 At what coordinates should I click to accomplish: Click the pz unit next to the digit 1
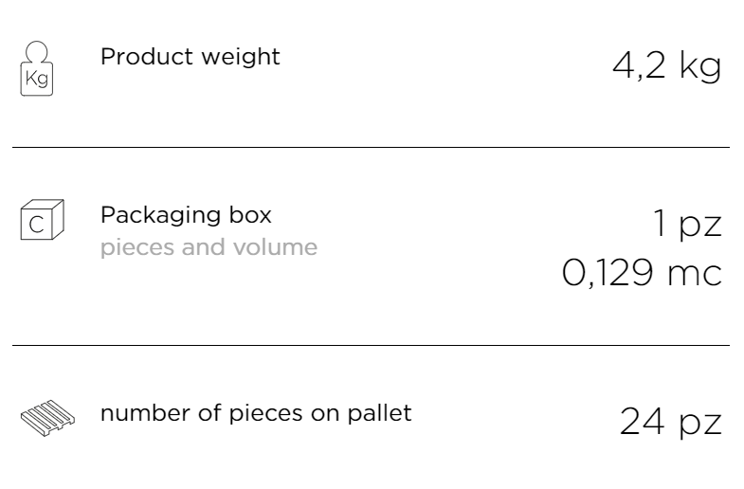pyautogui.click(x=700, y=226)
